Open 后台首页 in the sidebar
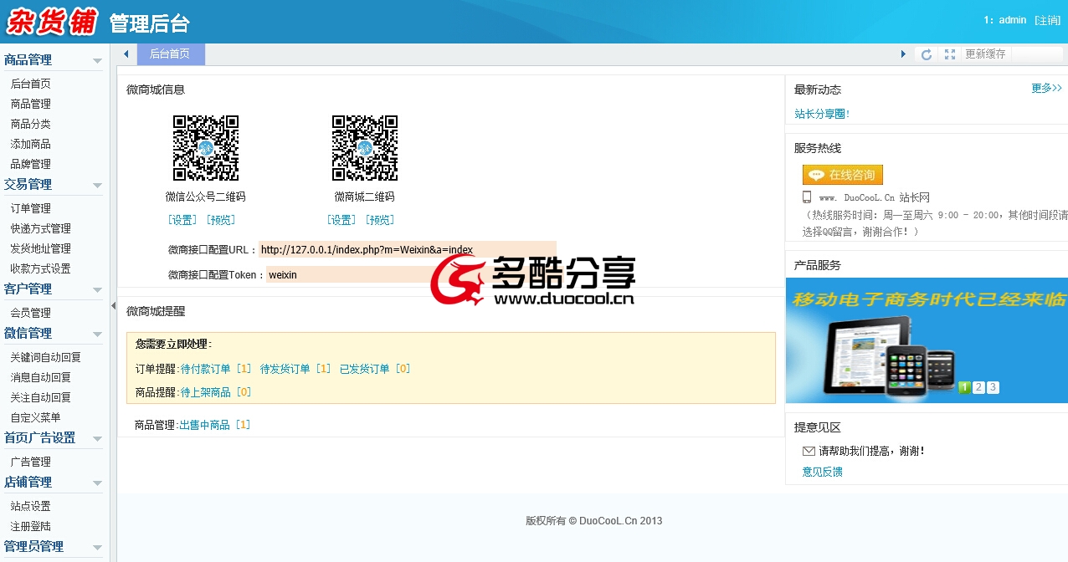Viewport: 1068px width, 562px height. point(30,84)
